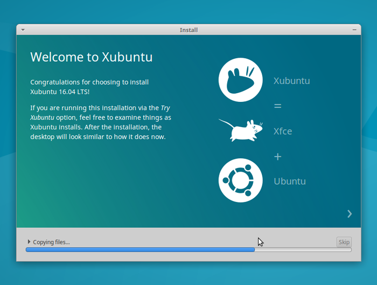The height and width of the screenshot is (285, 377).
Task: Click the Xfce label text
Action: tap(283, 131)
